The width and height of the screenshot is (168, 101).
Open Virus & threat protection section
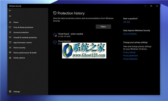(x=23, y=27)
